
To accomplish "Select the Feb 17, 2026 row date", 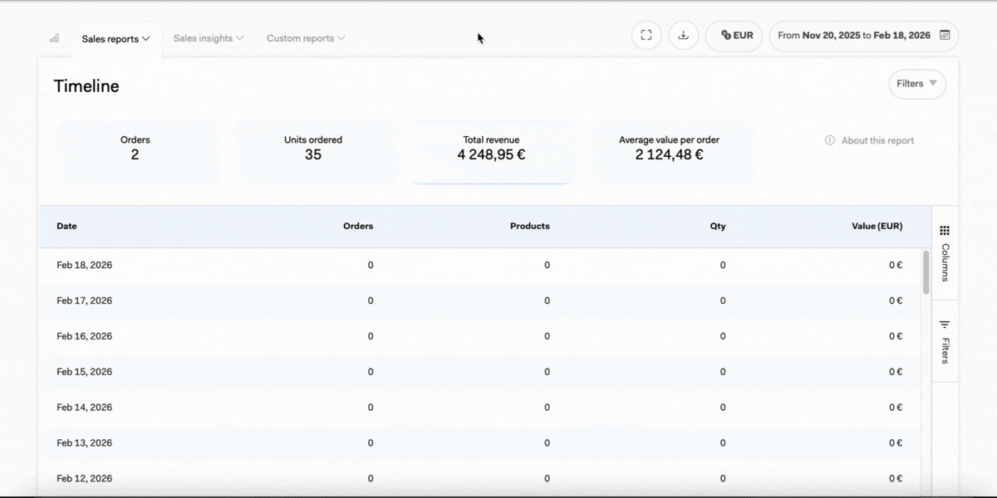I will [85, 300].
